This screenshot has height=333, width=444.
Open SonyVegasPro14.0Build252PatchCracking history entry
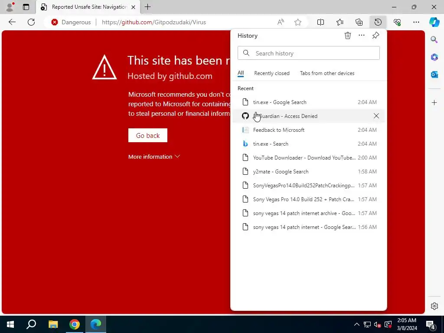tap(308, 186)
